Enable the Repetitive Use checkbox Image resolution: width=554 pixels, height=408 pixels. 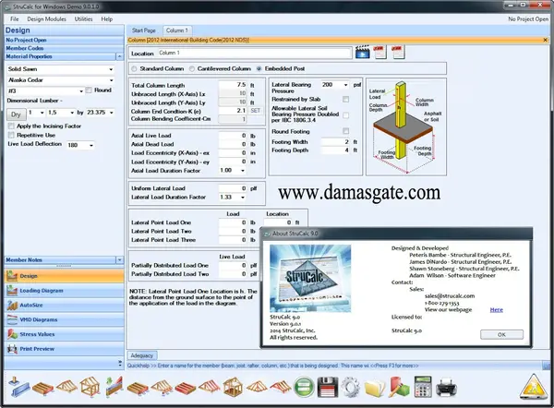tap(11, 135)
